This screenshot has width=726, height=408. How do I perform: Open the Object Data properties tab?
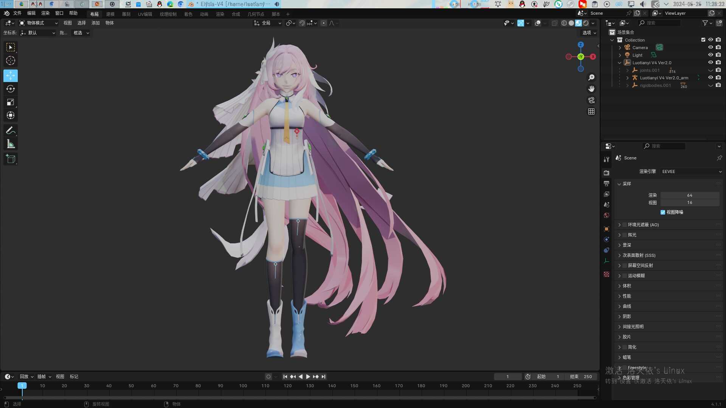point(607,261)
